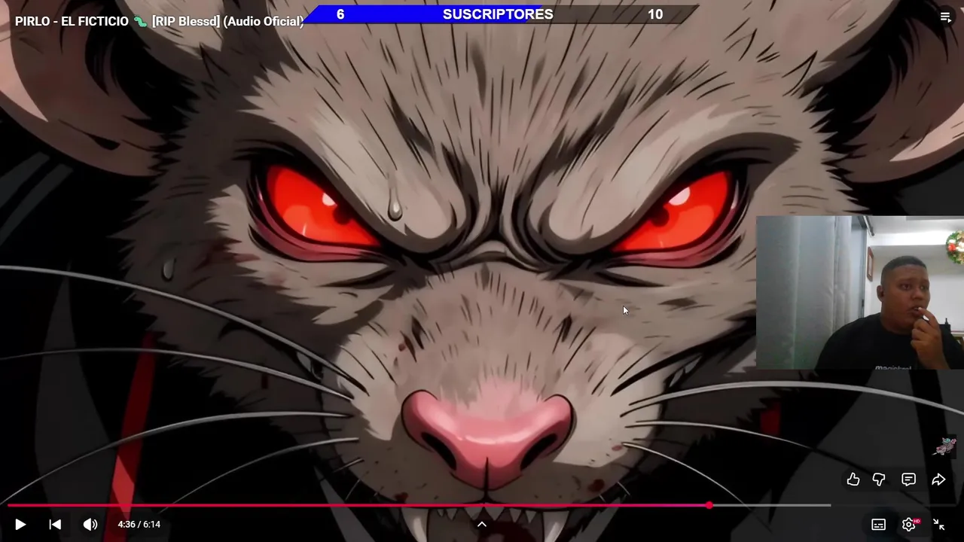
Task: Exit fullscreen mode
Action: tap(939, 525)
